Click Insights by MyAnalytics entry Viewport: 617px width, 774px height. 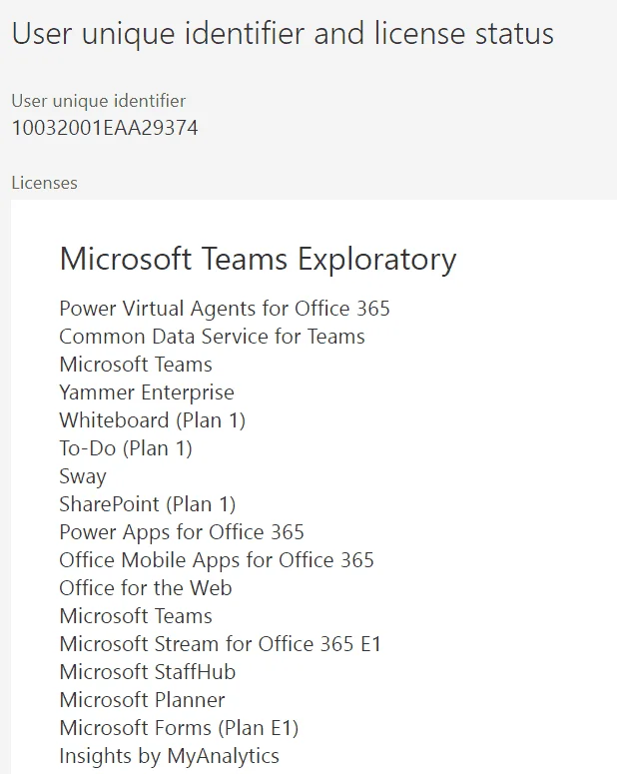(x=170, y=756)
